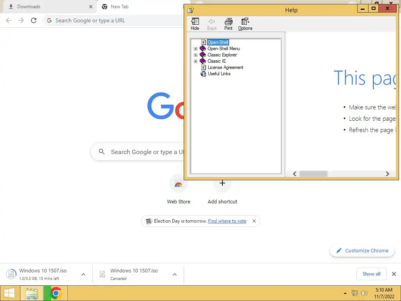
Task: Click the network tray icon
Action: click(x=355, y=293)
